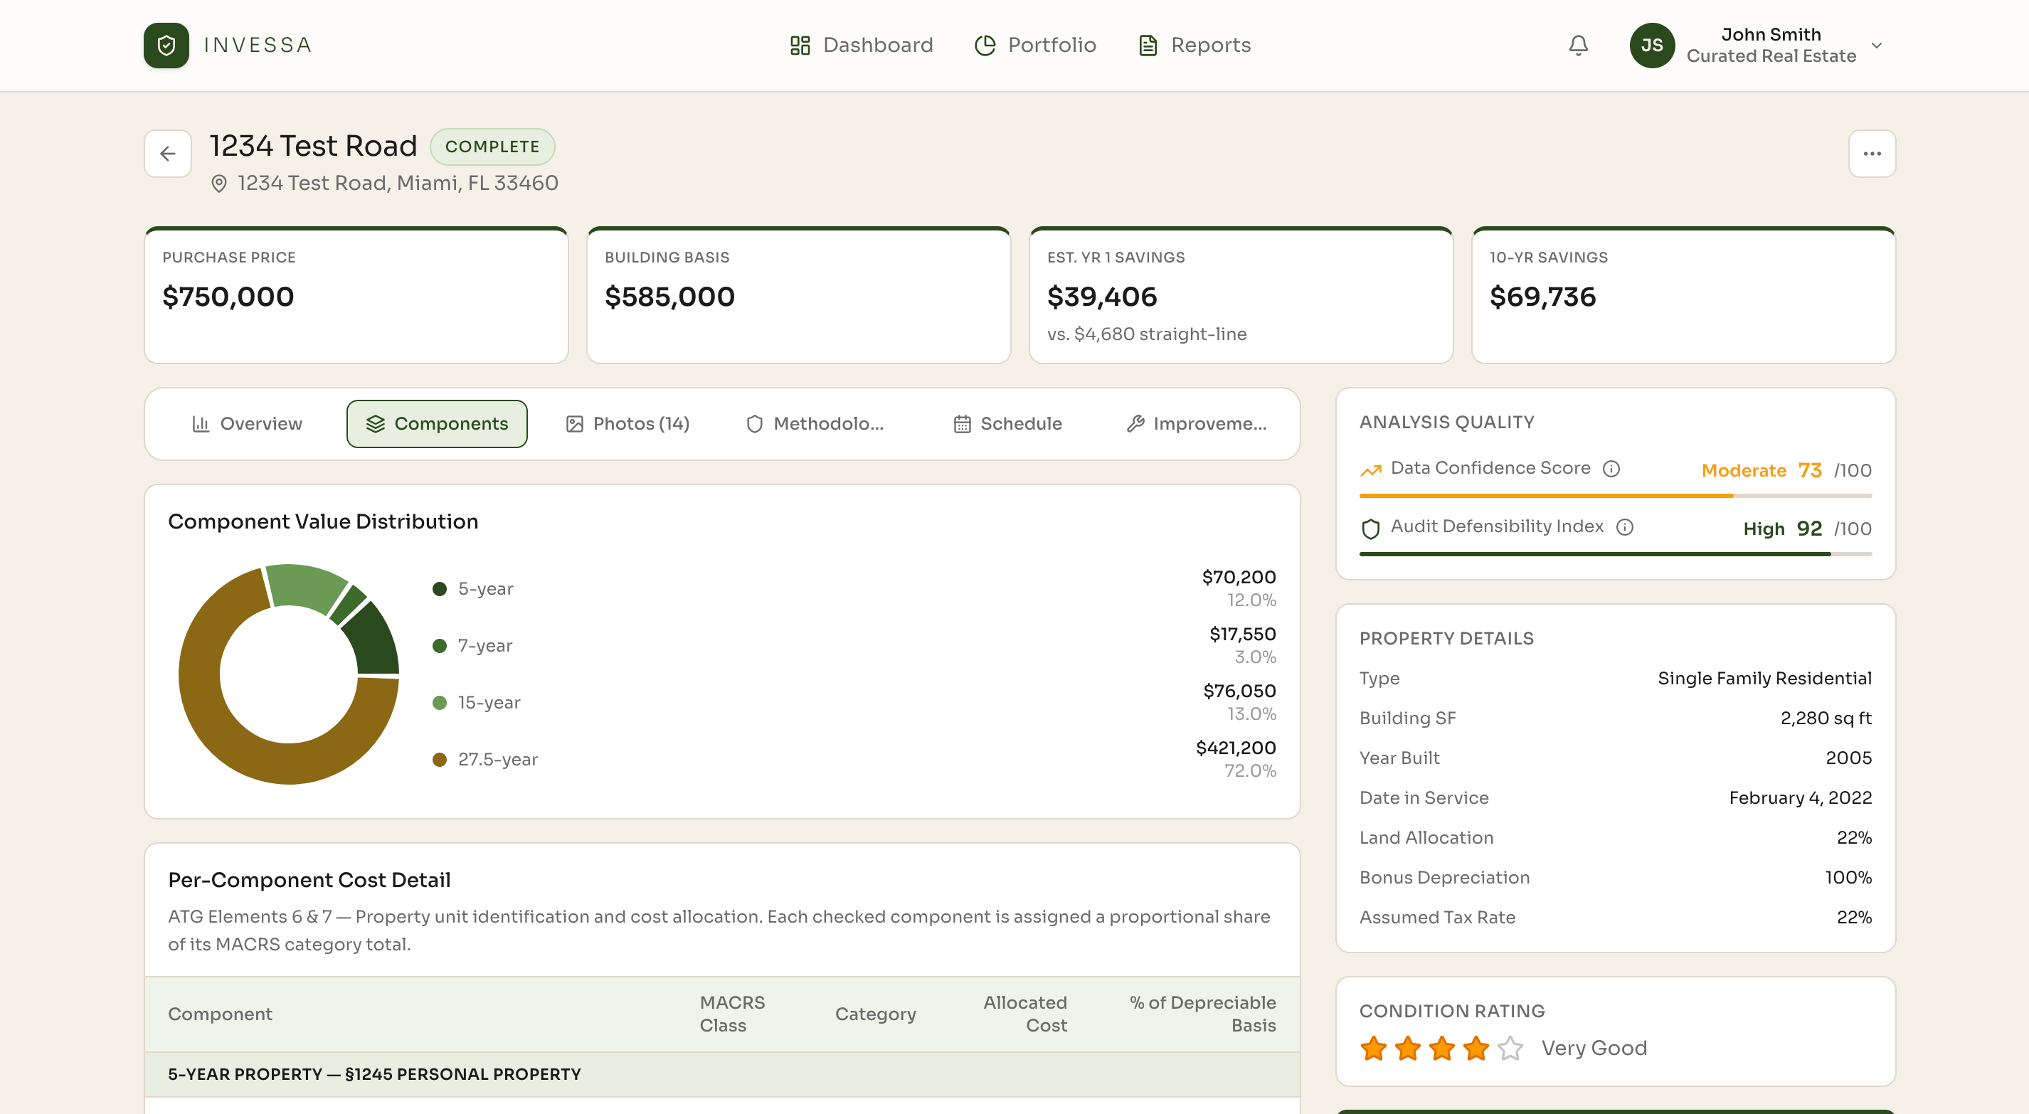Click the 27.5-year legend color dot
Screen dimensions: 2029x1114
440,760
